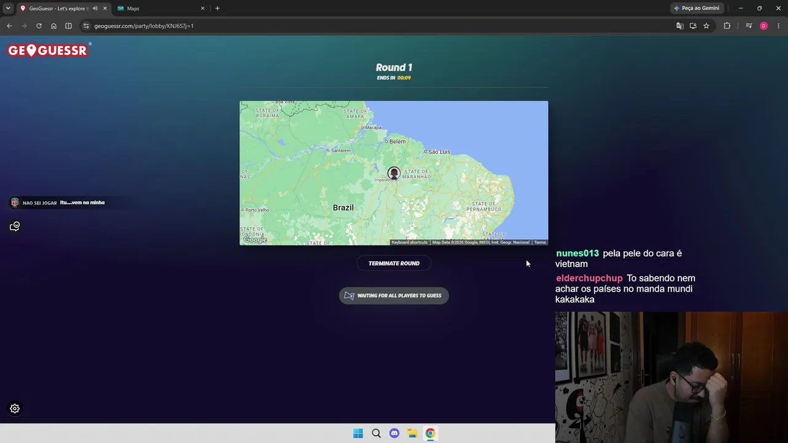This screenshot has width=788, height=443.
Task: Click the address bar URL
Action: pos(144,26)
